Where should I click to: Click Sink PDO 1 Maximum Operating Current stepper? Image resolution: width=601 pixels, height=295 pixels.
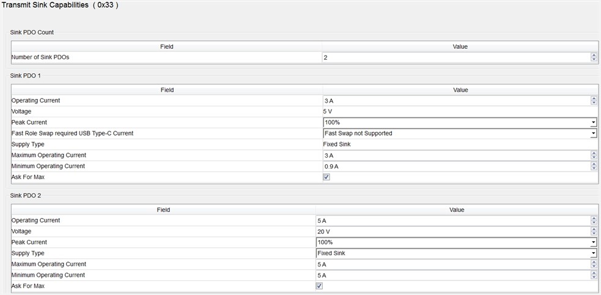594,156
